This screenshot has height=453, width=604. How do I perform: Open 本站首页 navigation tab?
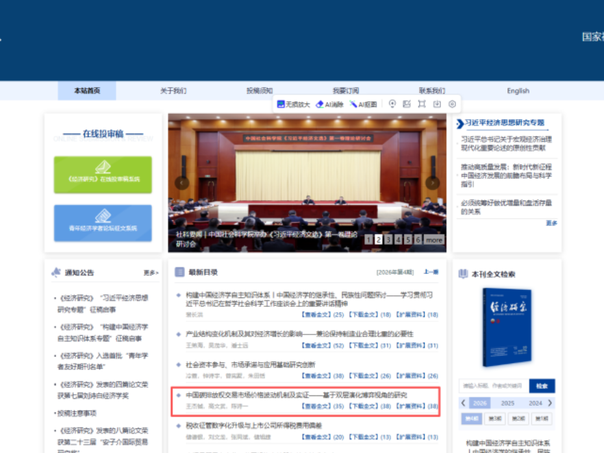[87, 90]
